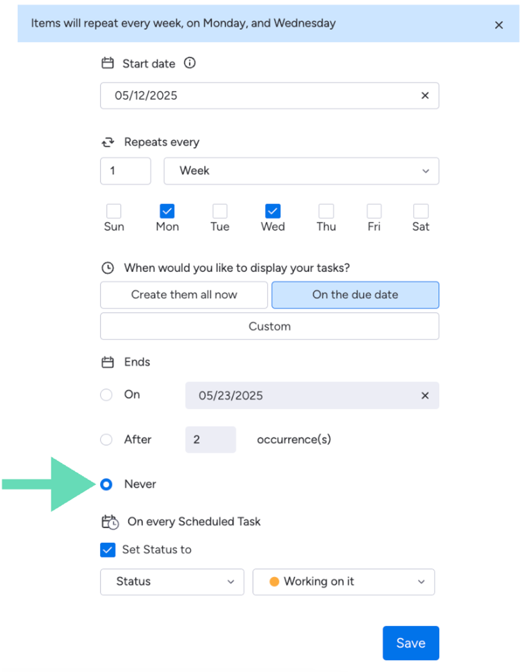Click the clock icon beside display question

[x=108, y=268]
